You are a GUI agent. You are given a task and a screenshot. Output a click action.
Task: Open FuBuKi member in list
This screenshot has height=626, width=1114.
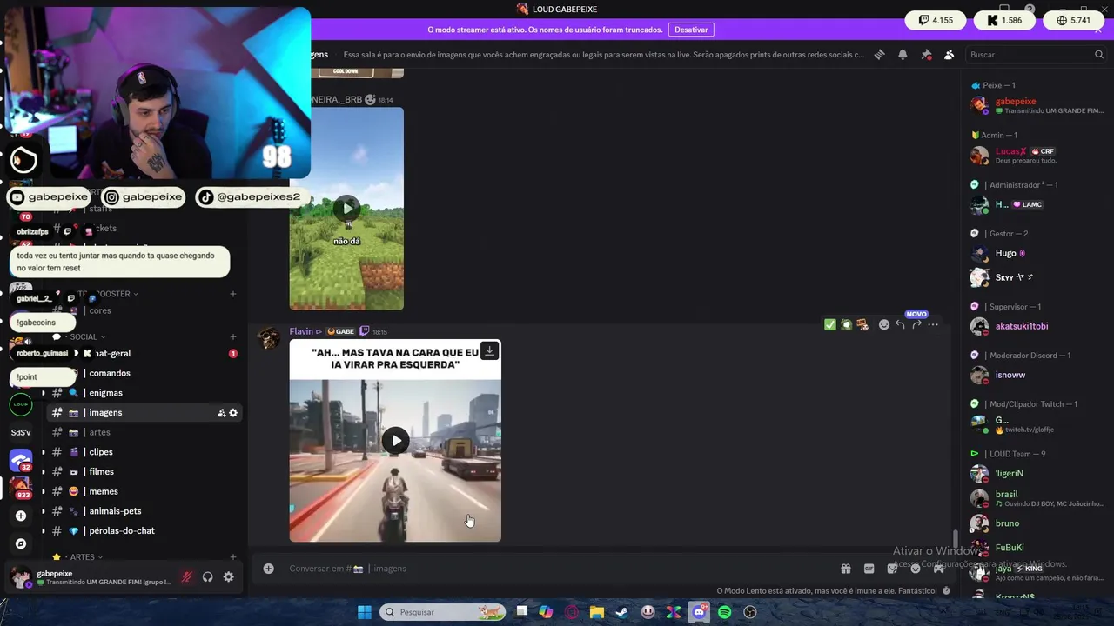pos(1037,548)
